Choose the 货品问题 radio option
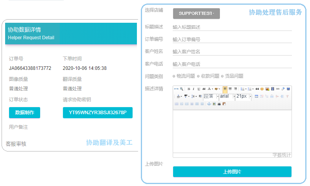Image resolution: width=310 pixels, height=186 pixels. point(222,76)
